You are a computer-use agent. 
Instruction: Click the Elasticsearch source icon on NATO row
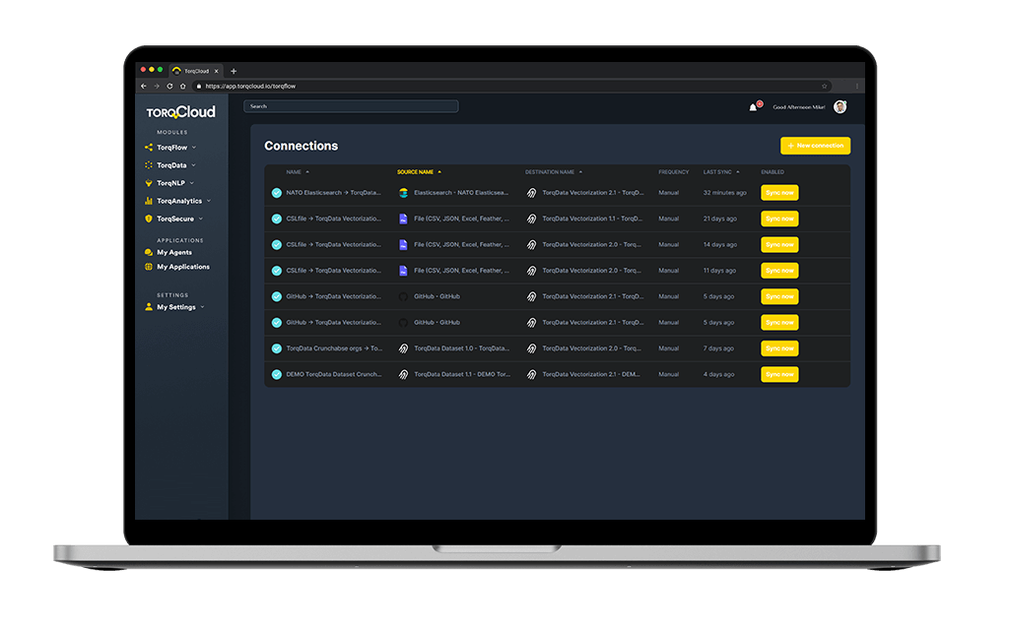pyautogui.click(x=404, y=192)
